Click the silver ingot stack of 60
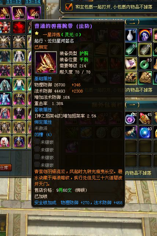This screenshot has height=236, width=157. (145, 49)
